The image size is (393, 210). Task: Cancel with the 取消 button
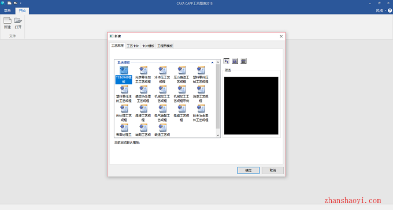[x=273, y=170]
